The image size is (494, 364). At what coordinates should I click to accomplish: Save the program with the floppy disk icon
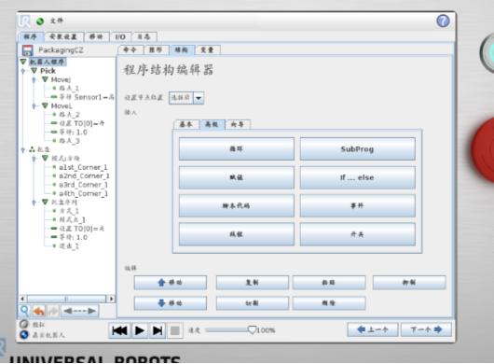pos(28,50)
